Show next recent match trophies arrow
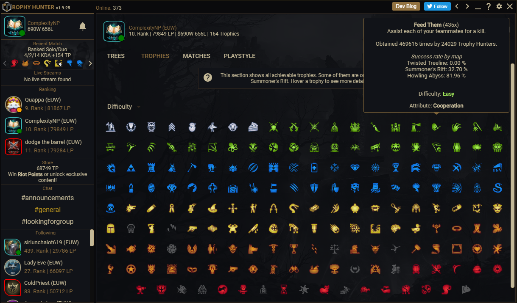Viewport: 517px width, 303px height. click(x=90, y=63)
